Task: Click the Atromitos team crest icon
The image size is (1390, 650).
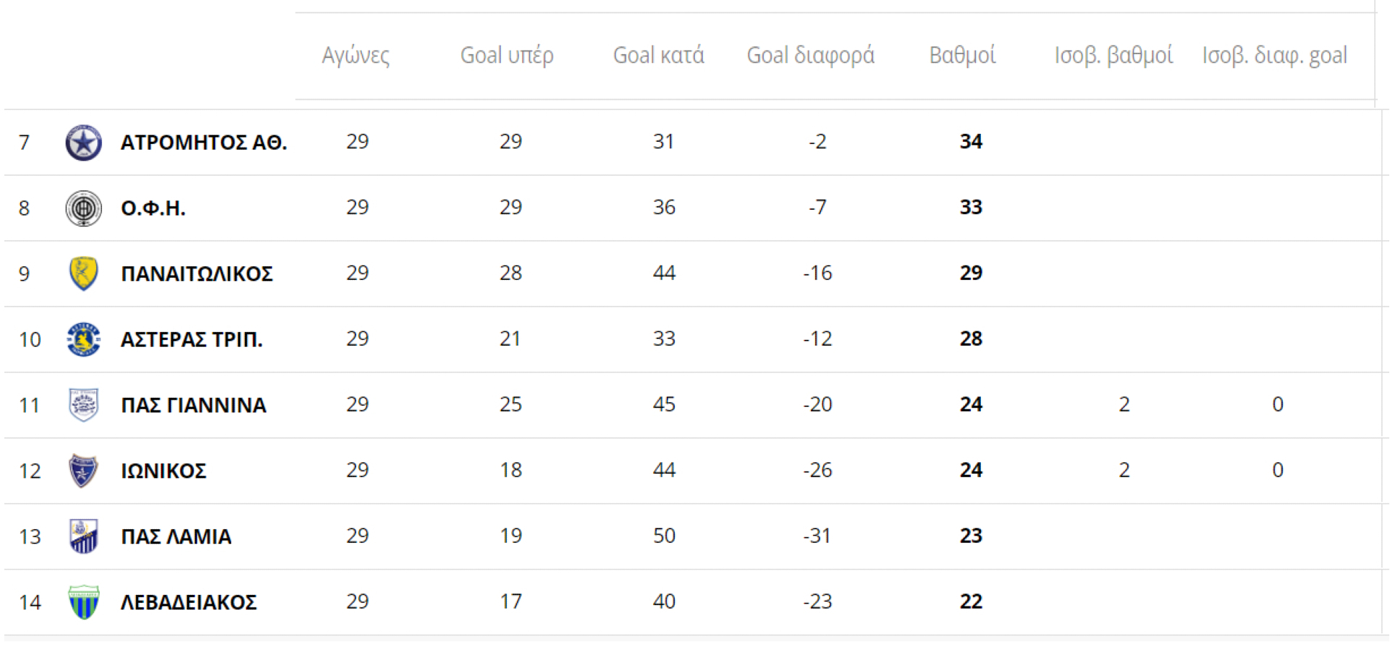Action: pos(83,142)
